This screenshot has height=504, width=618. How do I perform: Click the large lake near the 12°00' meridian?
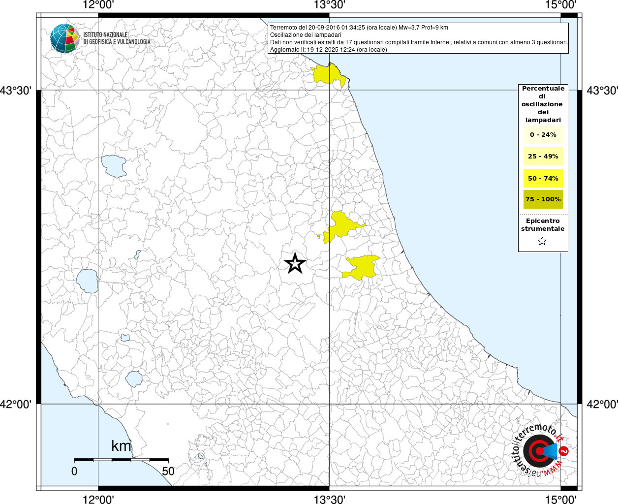(87, 281)
